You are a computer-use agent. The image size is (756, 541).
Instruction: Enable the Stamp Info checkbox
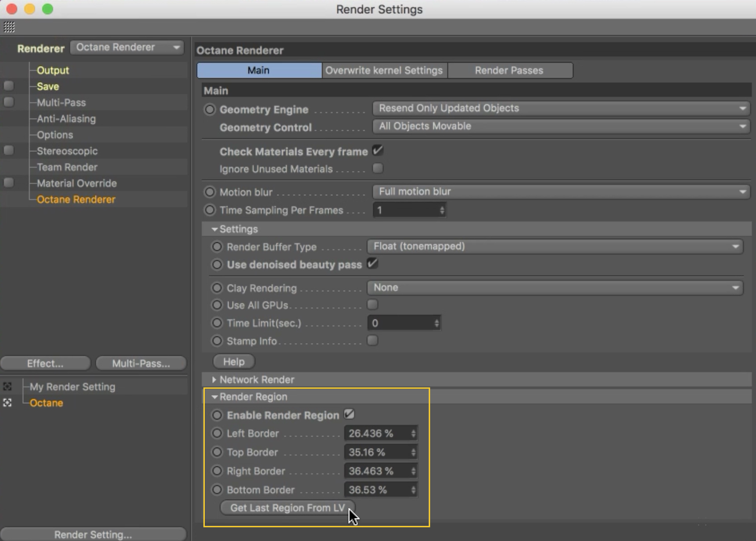pos(373,341)
